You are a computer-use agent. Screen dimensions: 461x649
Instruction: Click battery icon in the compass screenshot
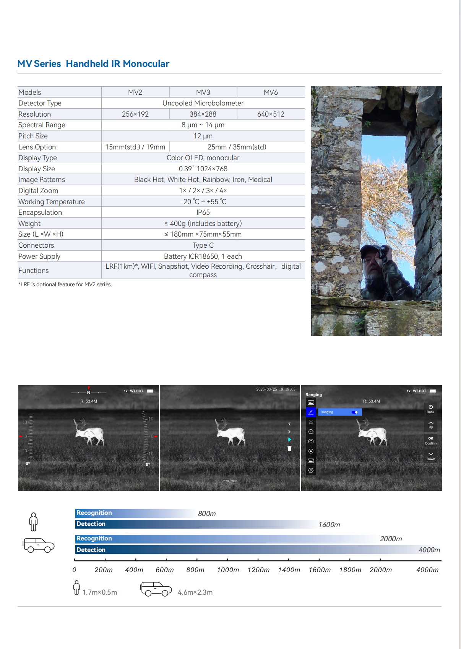pyautogui.click(x=150, y=391)
